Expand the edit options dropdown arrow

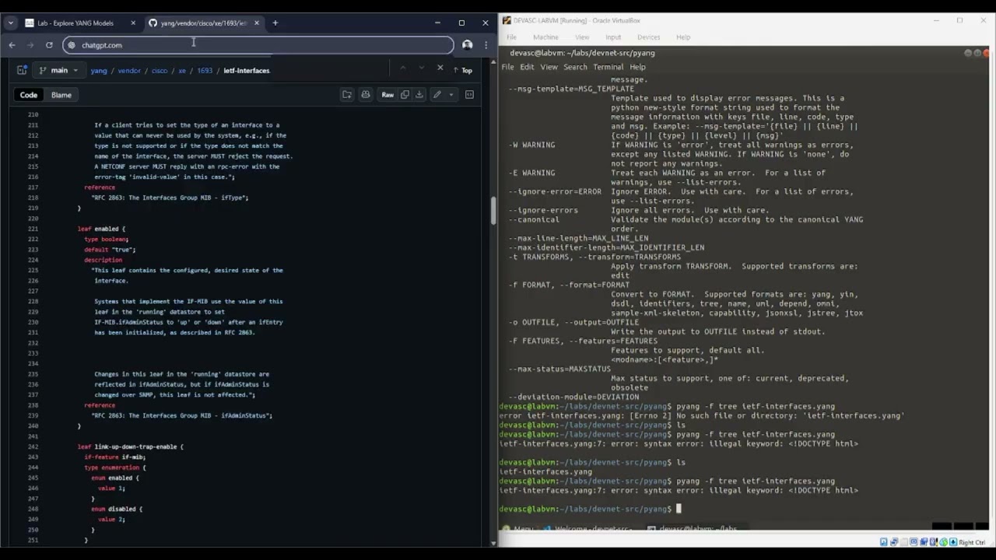(451, 95)
